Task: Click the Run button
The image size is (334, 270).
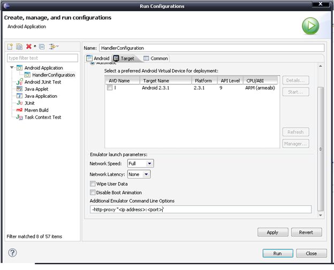Action: click(278, 253)
